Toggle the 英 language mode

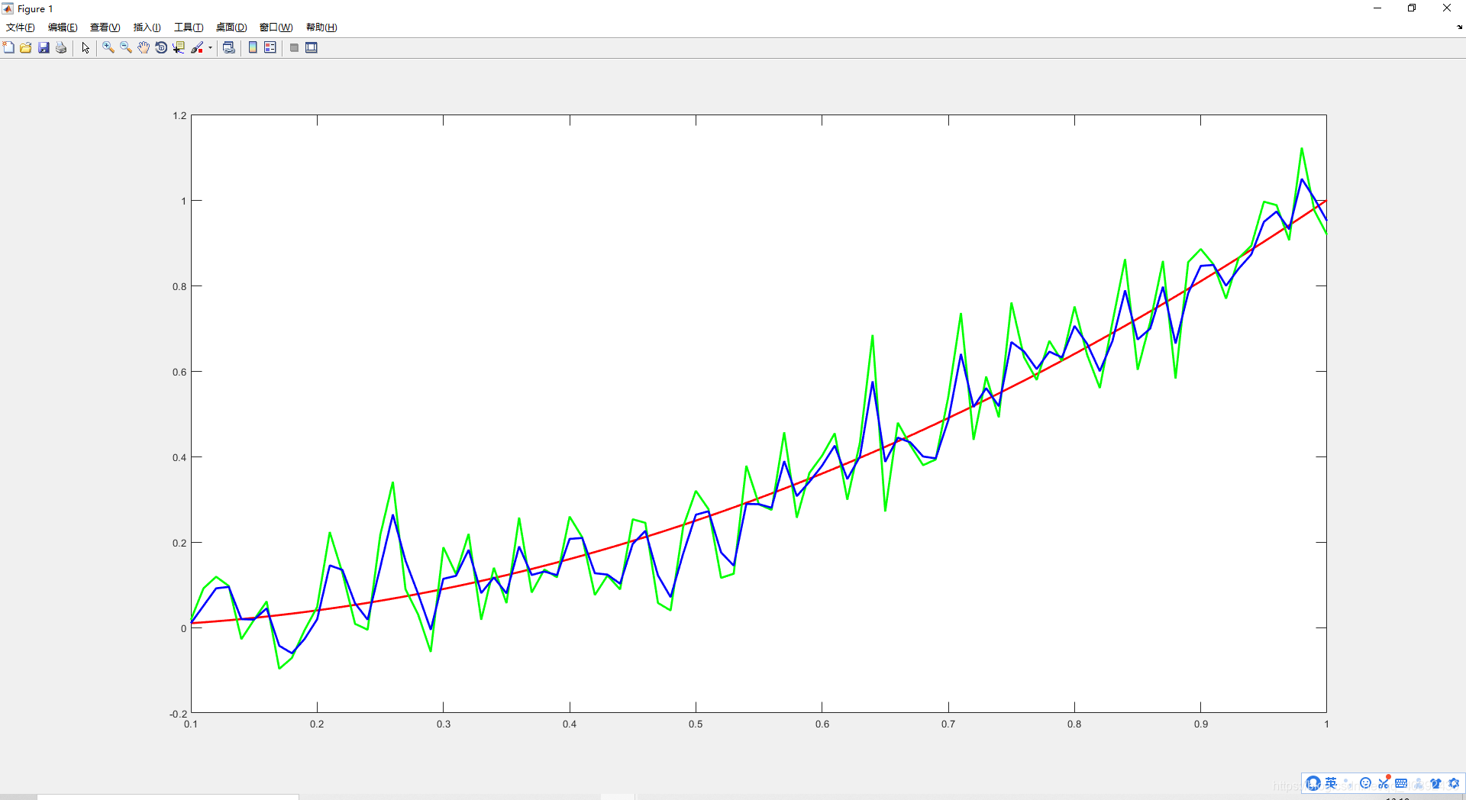pos(1331,783)
